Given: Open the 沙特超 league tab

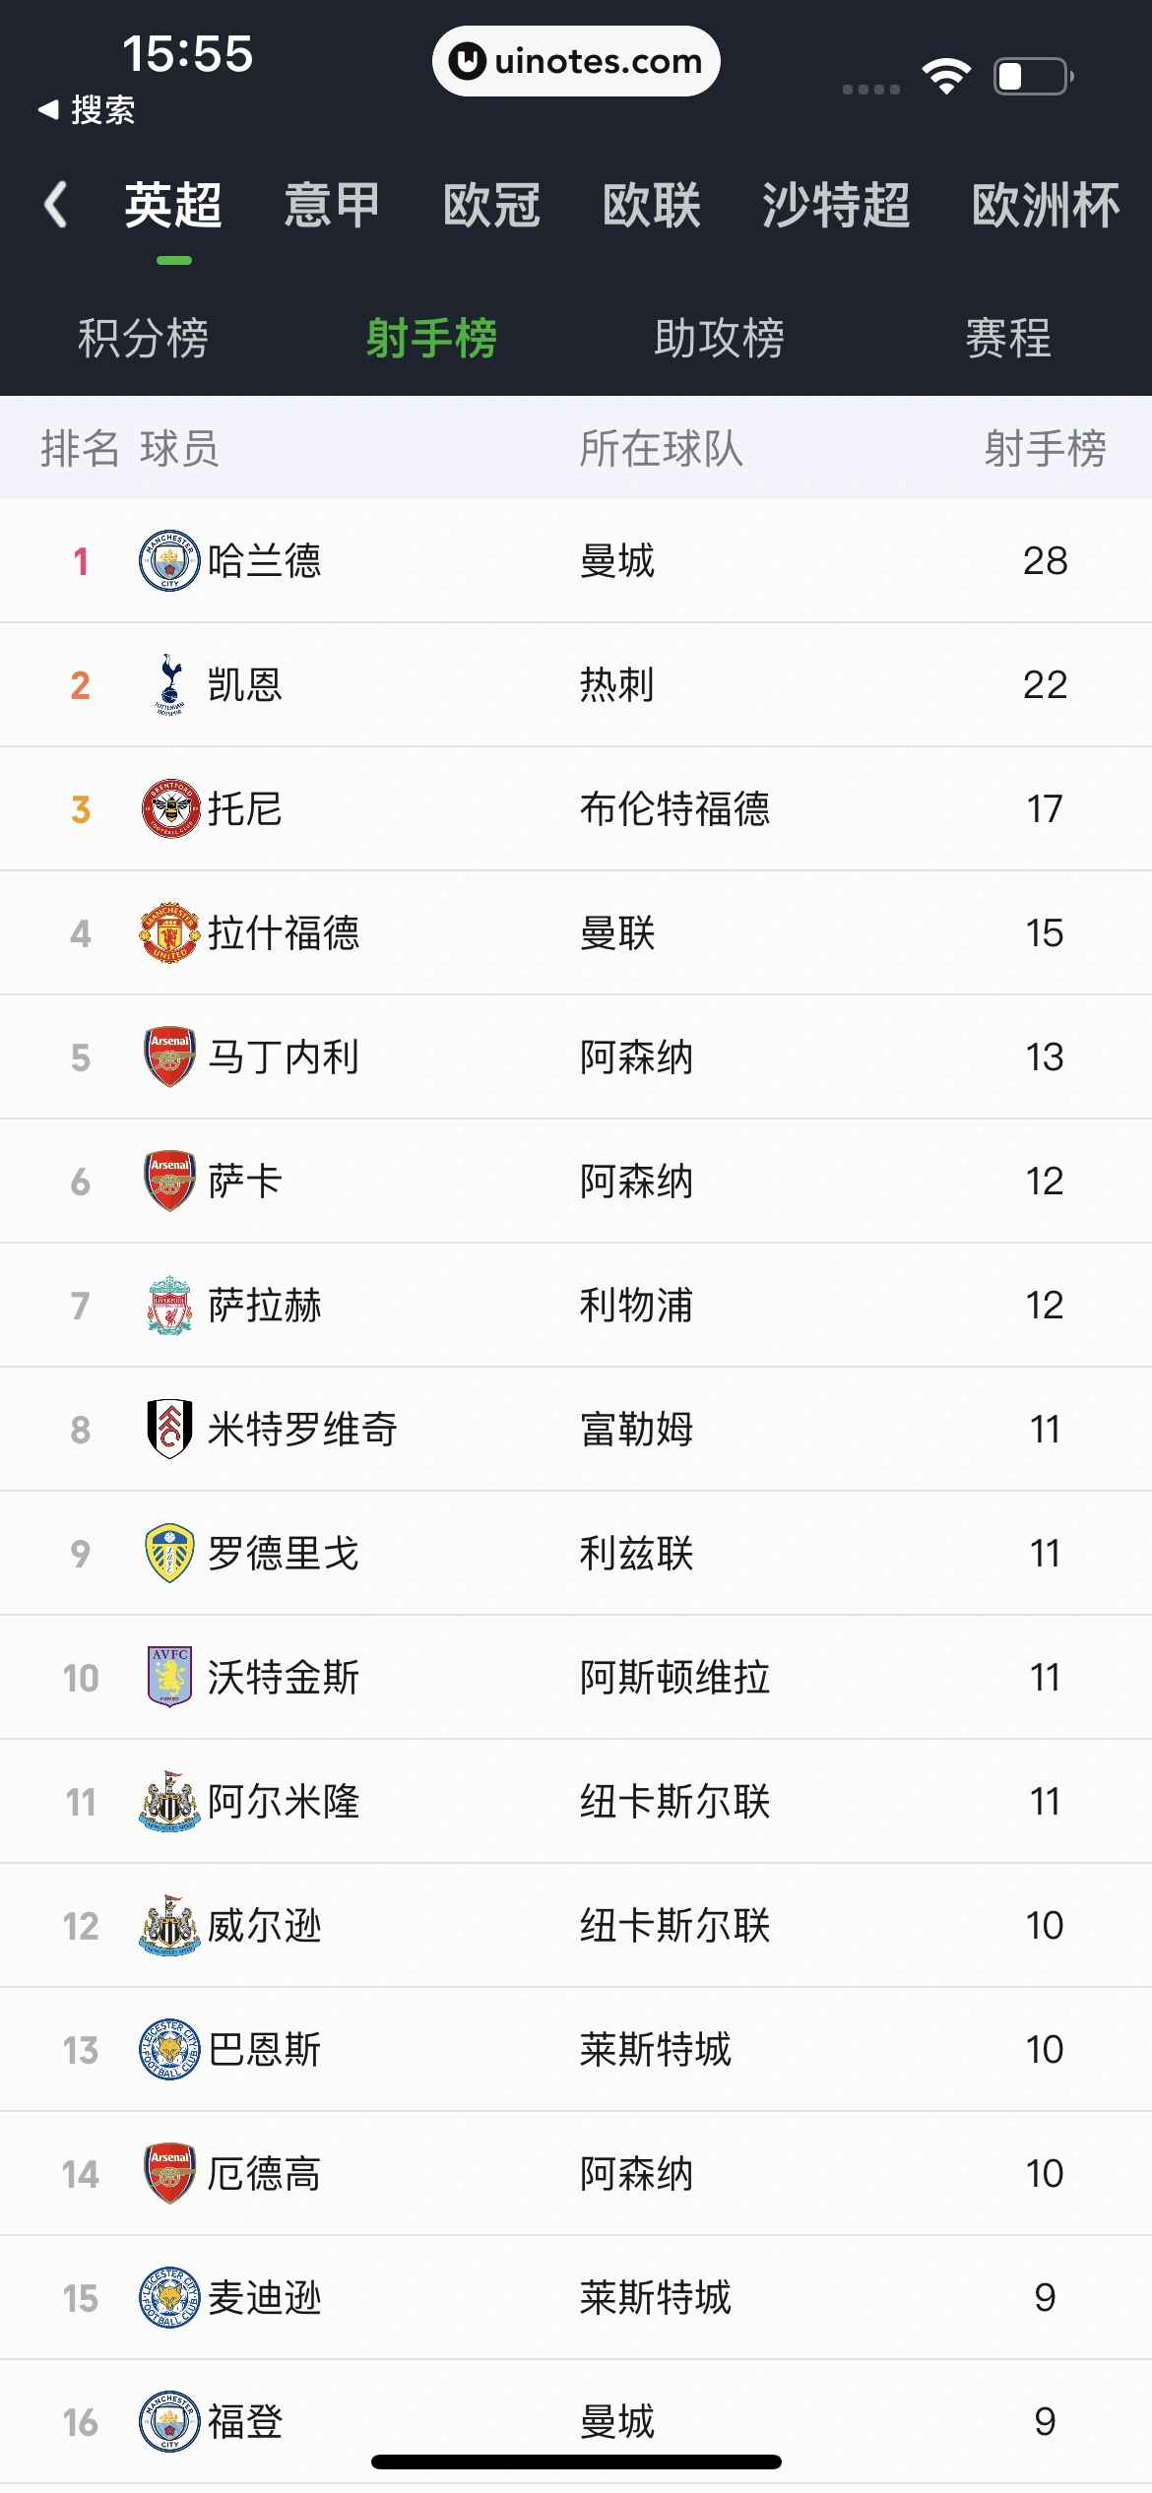Looking at the screenshot, I should (x=835, y=206).
